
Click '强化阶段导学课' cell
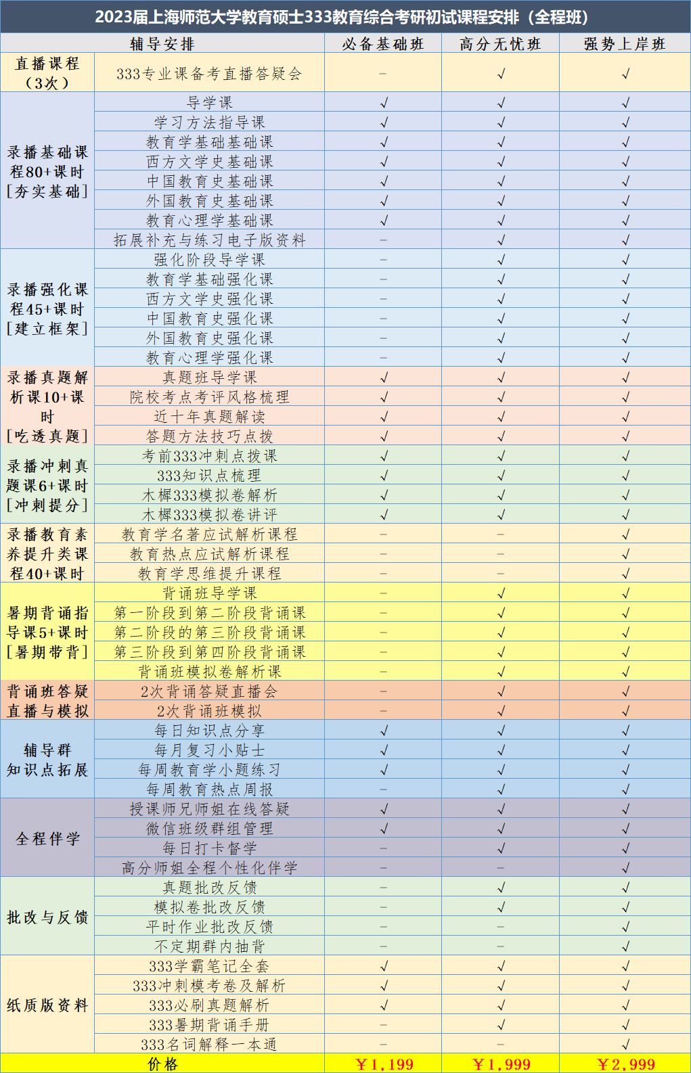209,260
